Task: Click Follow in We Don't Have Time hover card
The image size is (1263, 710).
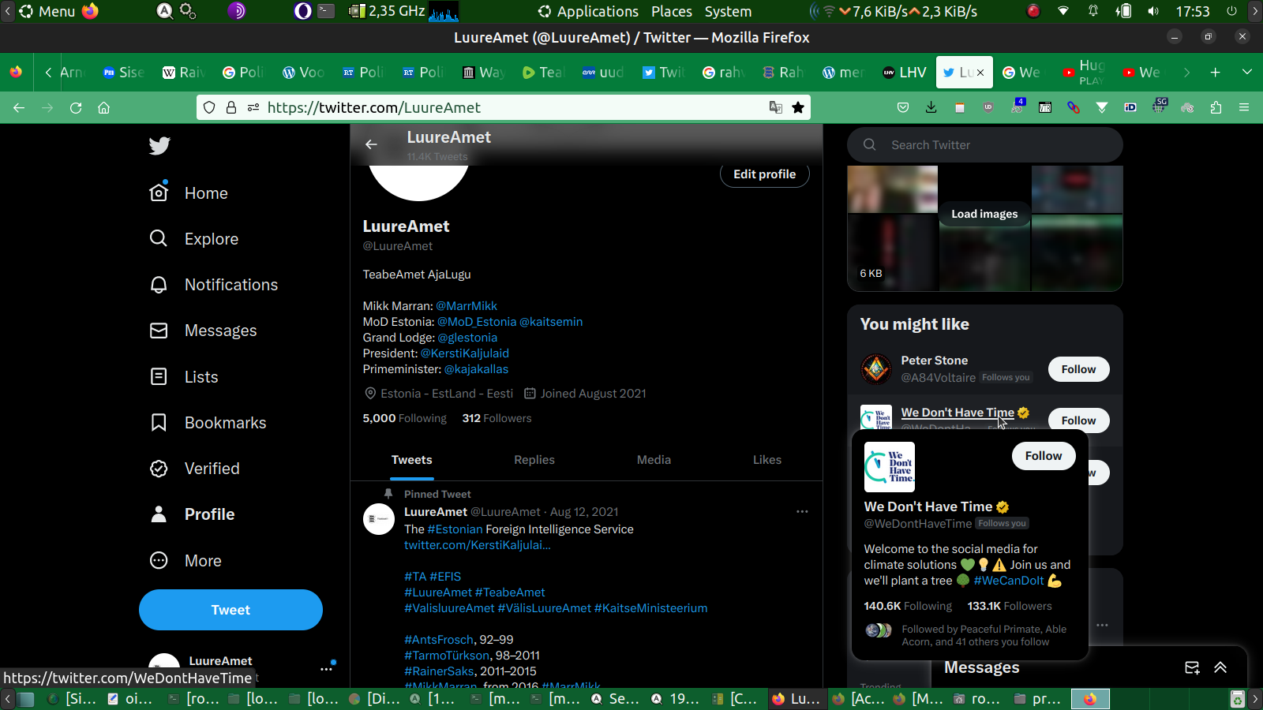Action: coord(1044,456)
